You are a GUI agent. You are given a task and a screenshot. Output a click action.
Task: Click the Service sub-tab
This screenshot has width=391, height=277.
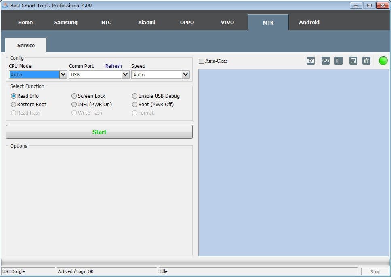click(26, 45)
